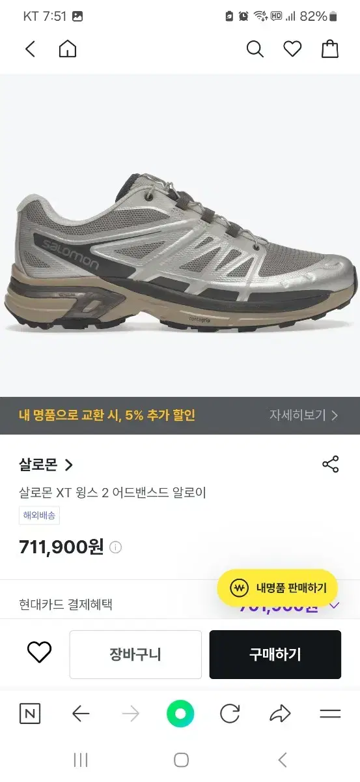Tap the 장바구니 button

coord(135,654)
